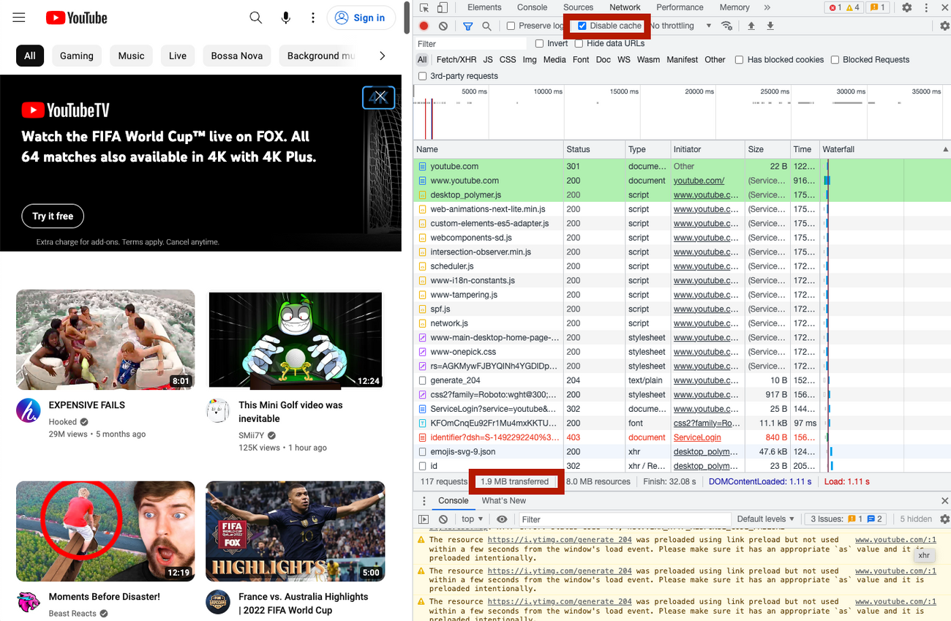Check Has blocked cookies

pyautogui.click(x=739, y=60)
